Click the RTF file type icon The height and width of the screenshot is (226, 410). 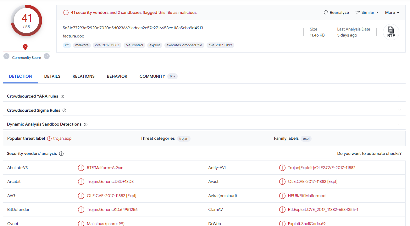391,32
